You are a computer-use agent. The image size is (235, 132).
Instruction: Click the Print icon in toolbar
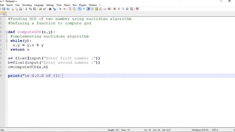pos(21,9)
